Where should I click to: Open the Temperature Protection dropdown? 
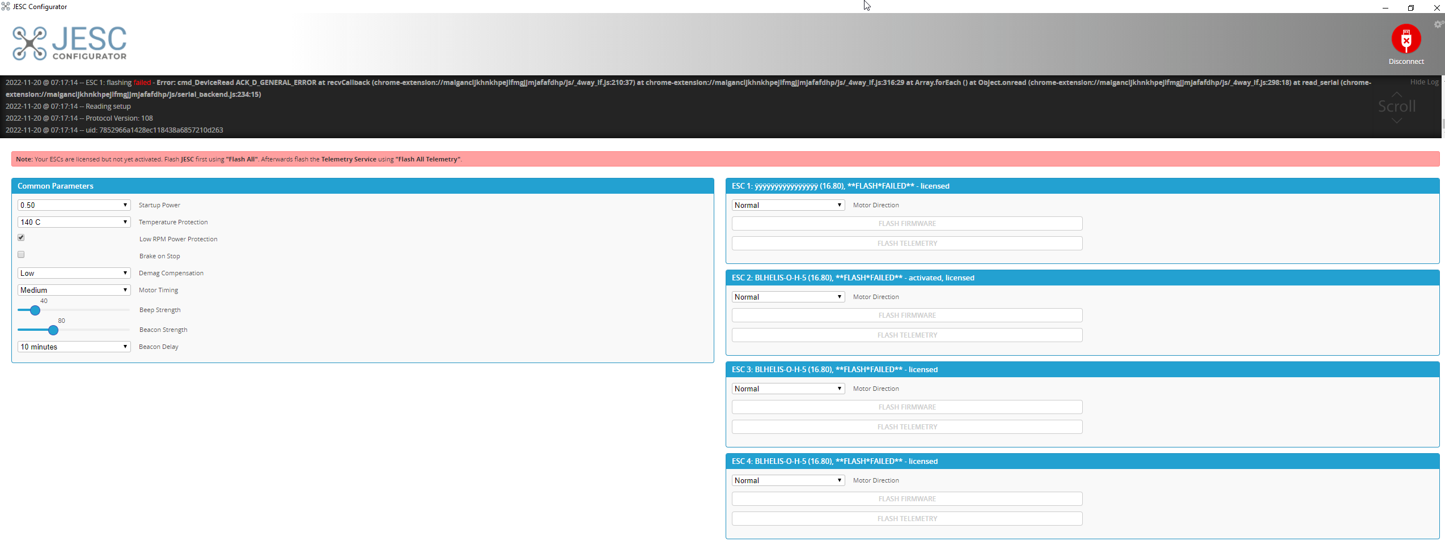coord(74,222)
